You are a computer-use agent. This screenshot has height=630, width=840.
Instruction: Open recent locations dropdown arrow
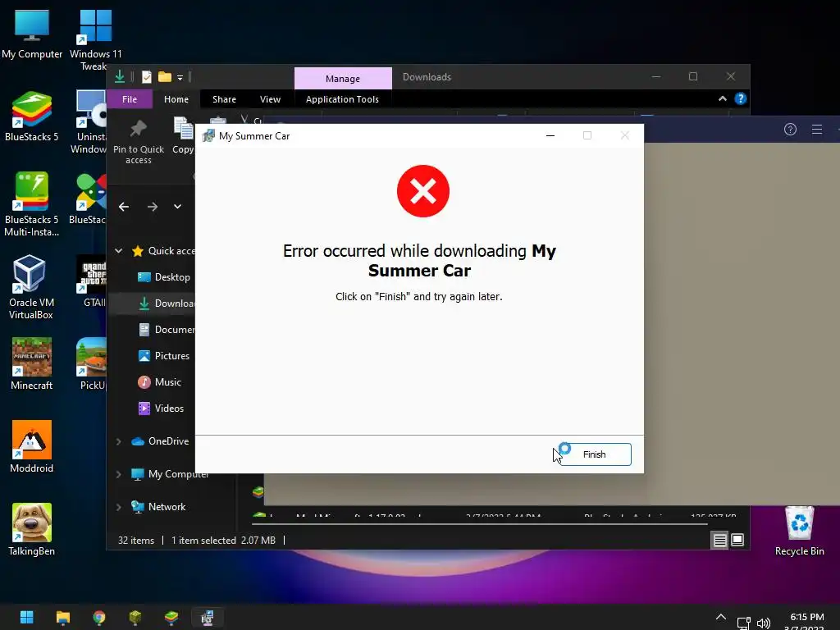(177, 207)
